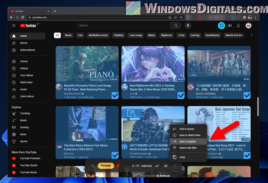Choose Copy from the context menu
This screenshot has height=183, width=268.
[188, 157]
